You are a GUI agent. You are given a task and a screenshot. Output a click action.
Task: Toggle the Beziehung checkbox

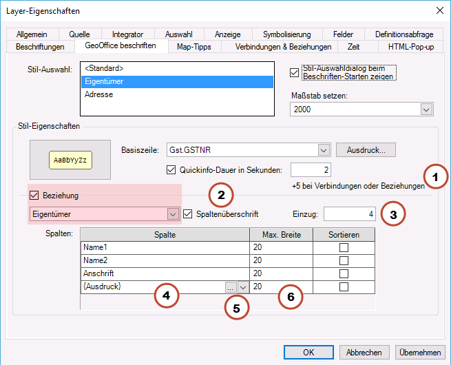click(x=36, y=196)
